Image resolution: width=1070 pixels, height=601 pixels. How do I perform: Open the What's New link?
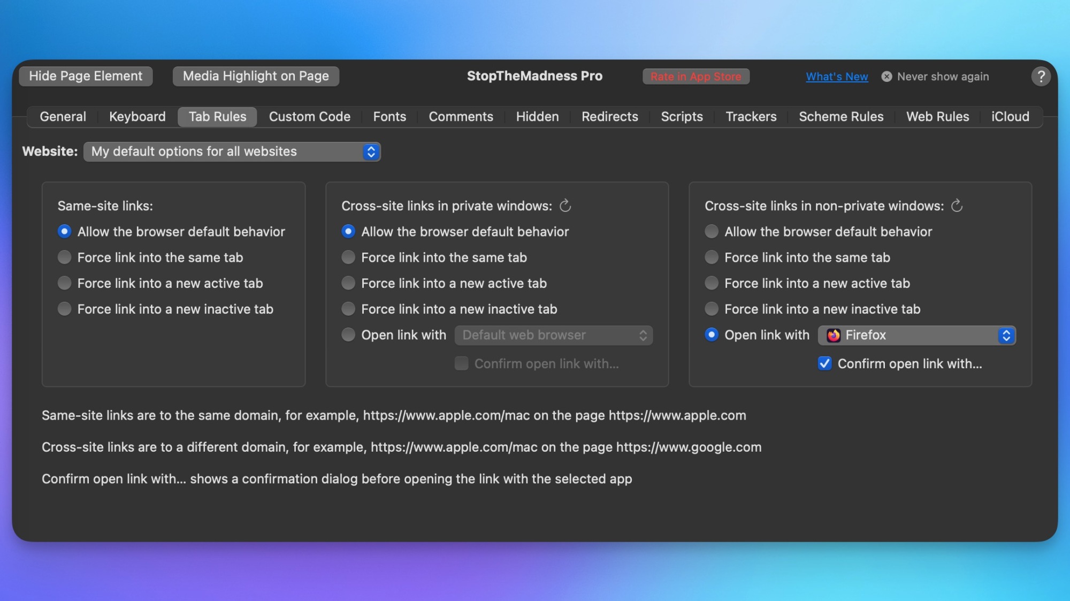point(837,77)
